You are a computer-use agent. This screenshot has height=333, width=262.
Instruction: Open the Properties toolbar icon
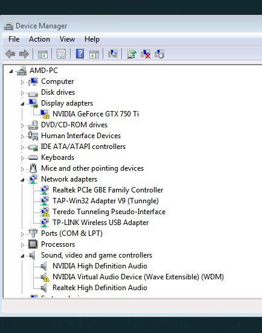[61, 54]
